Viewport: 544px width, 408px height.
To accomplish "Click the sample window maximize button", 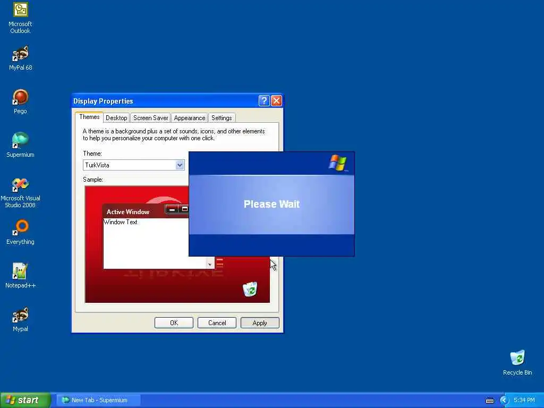I will (184, 209).
